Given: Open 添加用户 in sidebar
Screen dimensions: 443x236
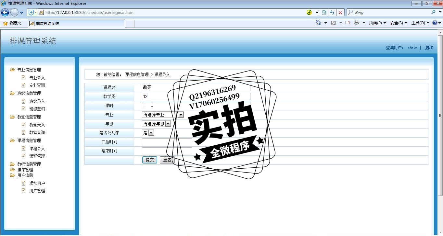Looking at the screenshot, I should pos(37,183).
